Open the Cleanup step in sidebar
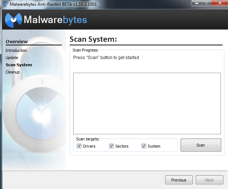Screen dimensions: 228x189 point(13,72)
